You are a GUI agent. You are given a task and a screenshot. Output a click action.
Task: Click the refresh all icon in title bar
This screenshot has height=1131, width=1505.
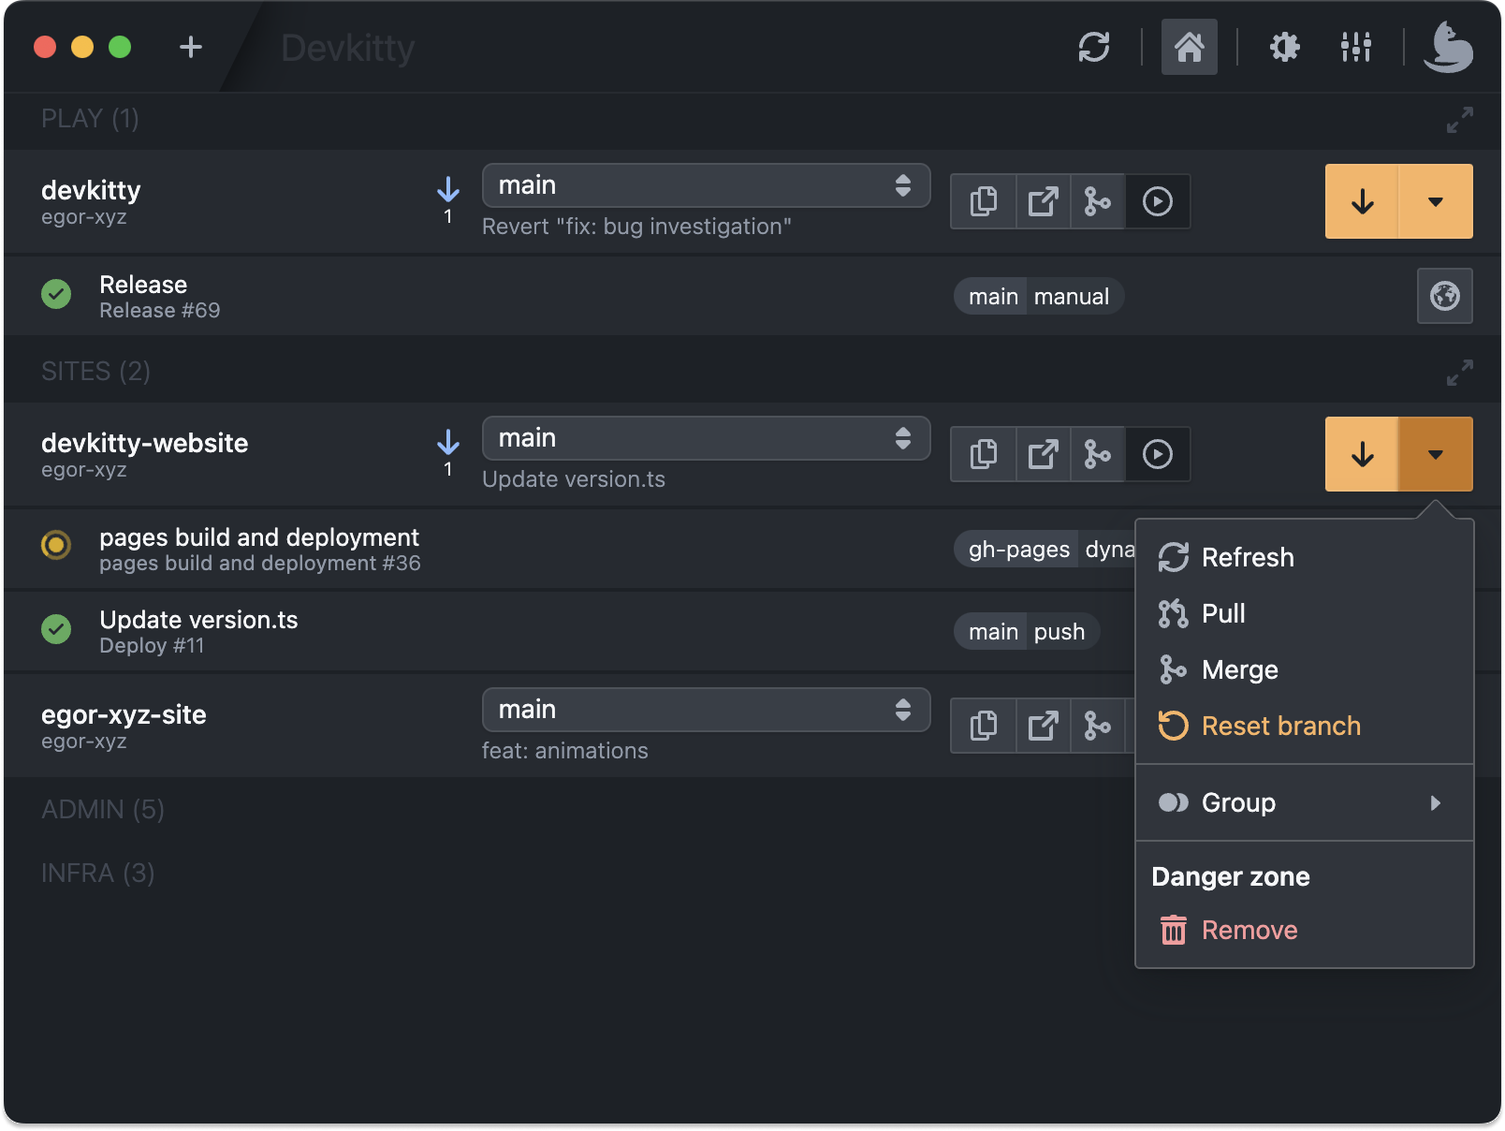(x=1093, y=47)
